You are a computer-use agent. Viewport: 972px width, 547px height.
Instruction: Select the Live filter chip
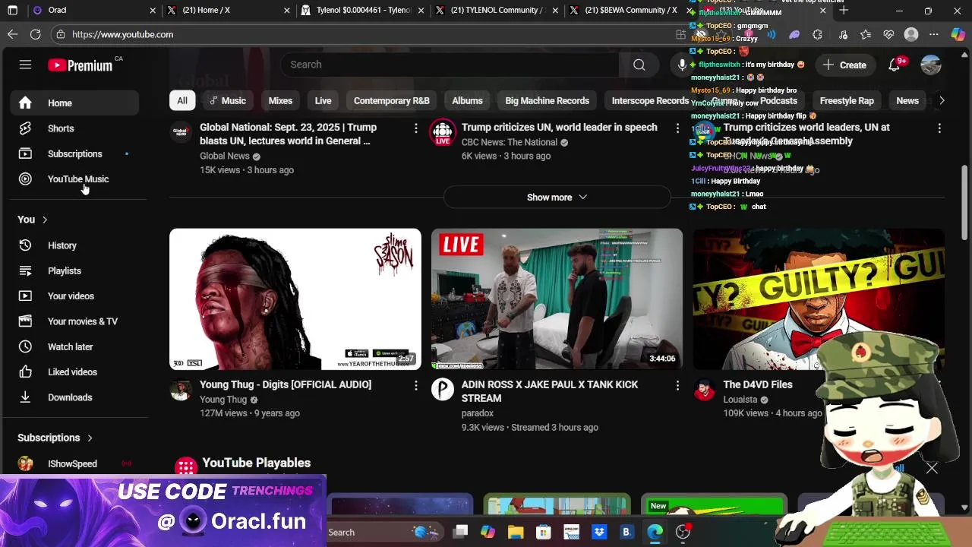click(x=323, y=100)
